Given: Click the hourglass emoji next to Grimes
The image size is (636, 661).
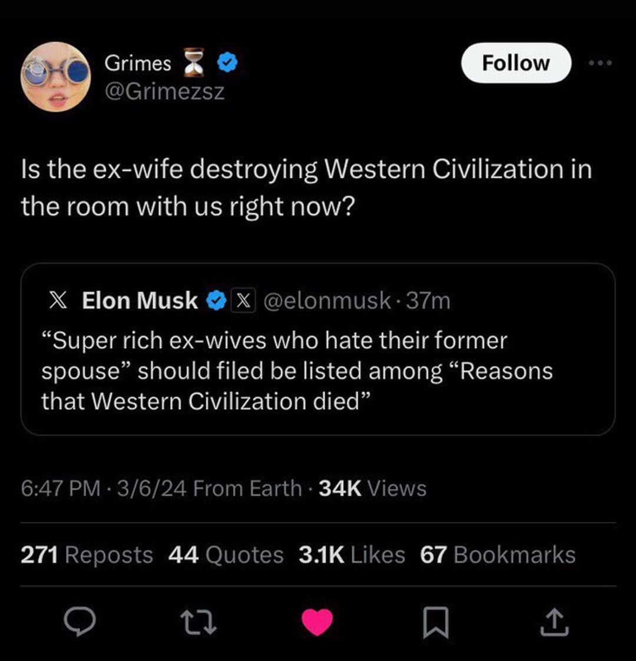Looking at the screenshot, I should pyautogui.click(x=196, y=62).
